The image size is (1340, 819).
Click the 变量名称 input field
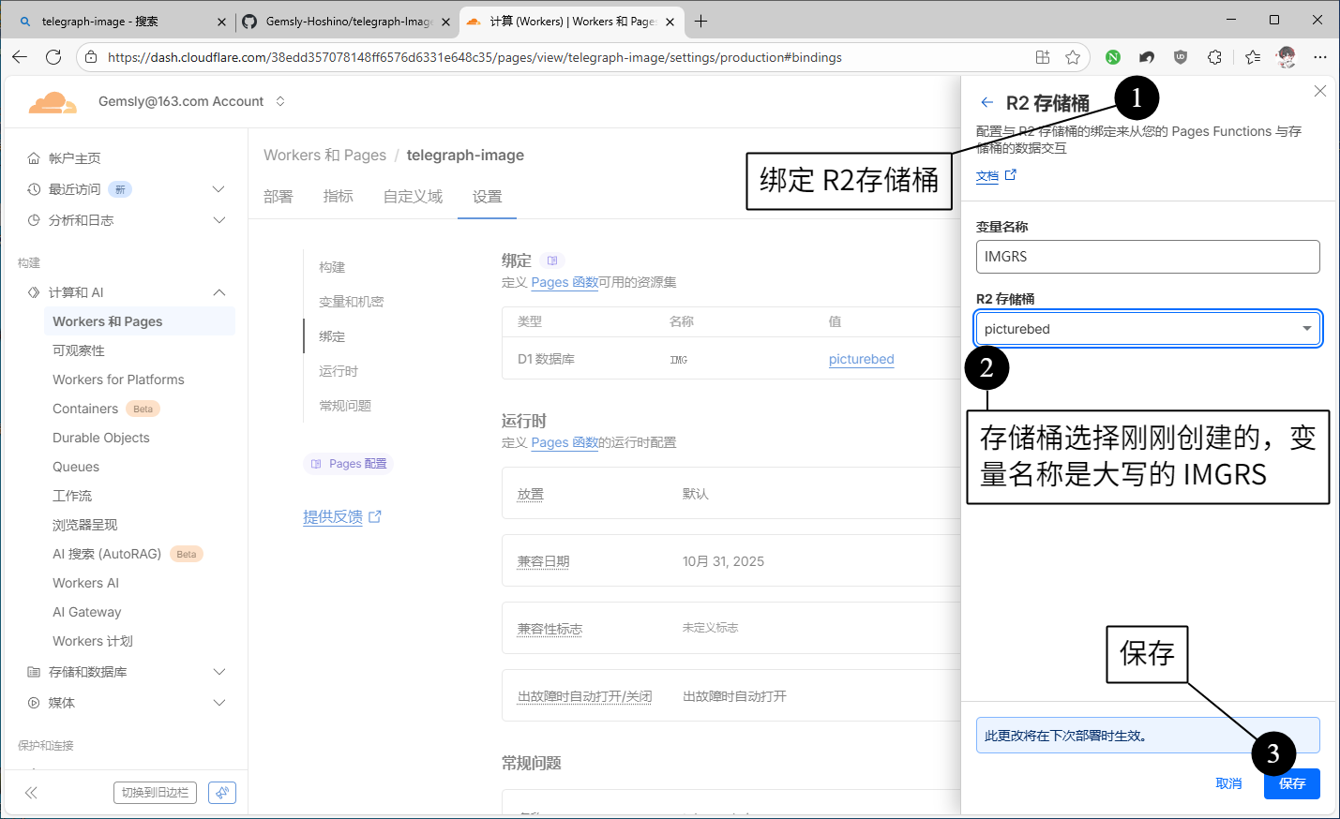[x=1148, y=257]
